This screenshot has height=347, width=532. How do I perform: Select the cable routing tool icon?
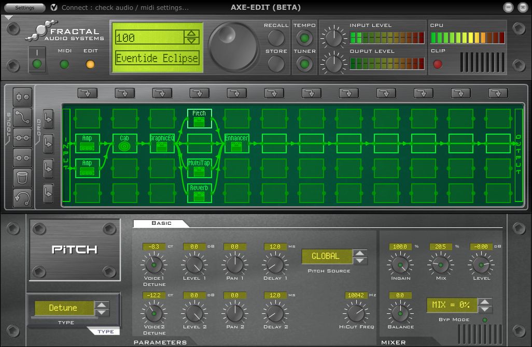22,117
